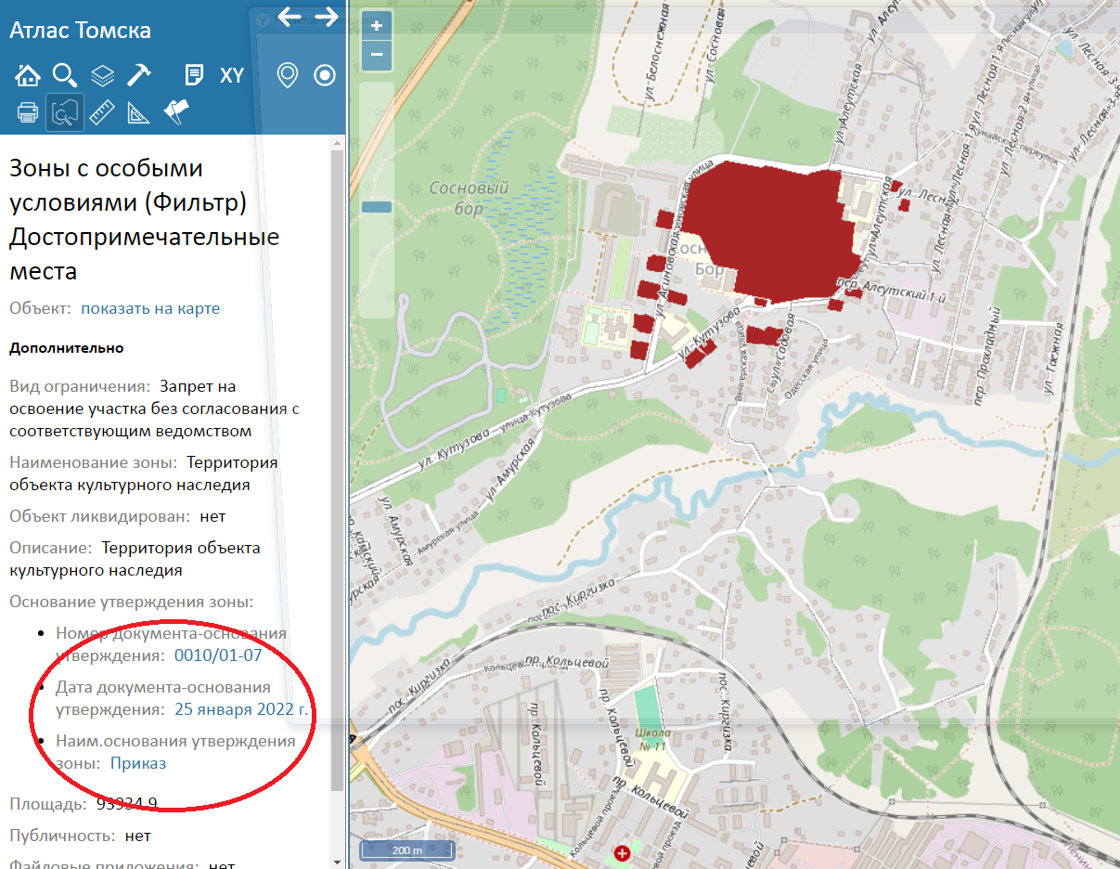Click the 'показать на карте' link
The width and height of the screenshot is (1120, 869).
[150, 308]
